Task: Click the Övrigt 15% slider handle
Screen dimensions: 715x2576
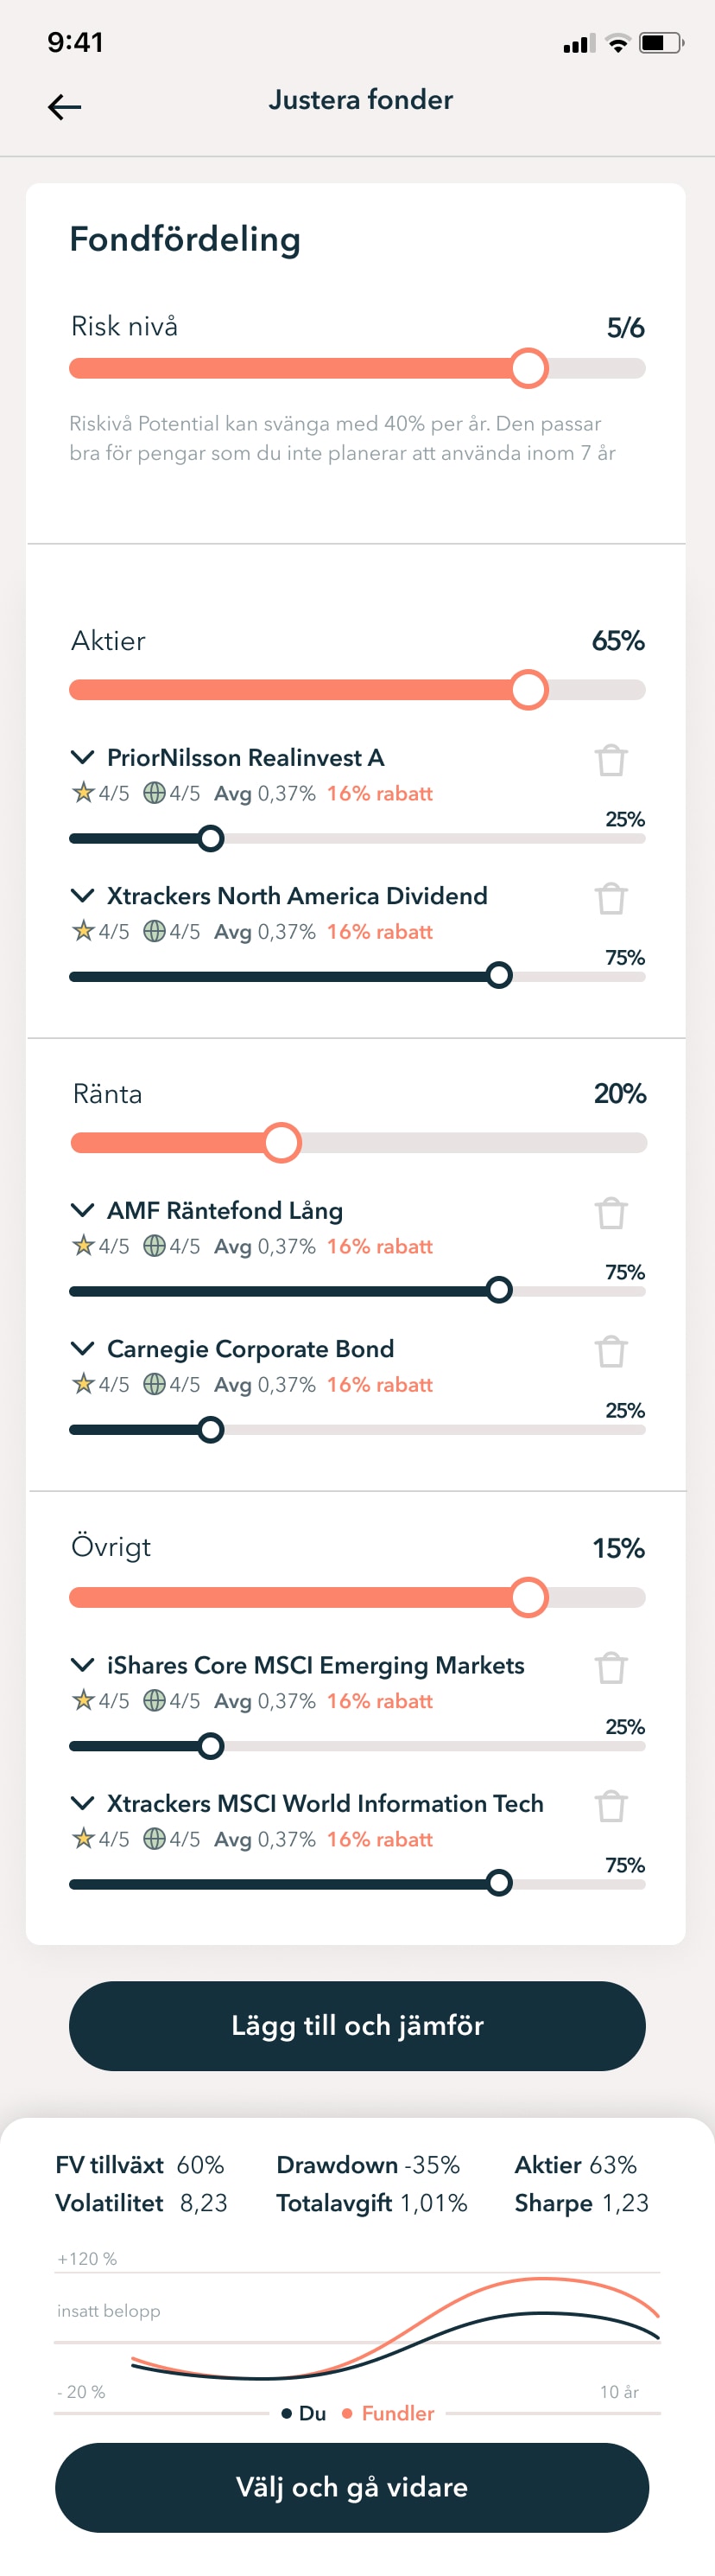Action: tap(528, 1597)
